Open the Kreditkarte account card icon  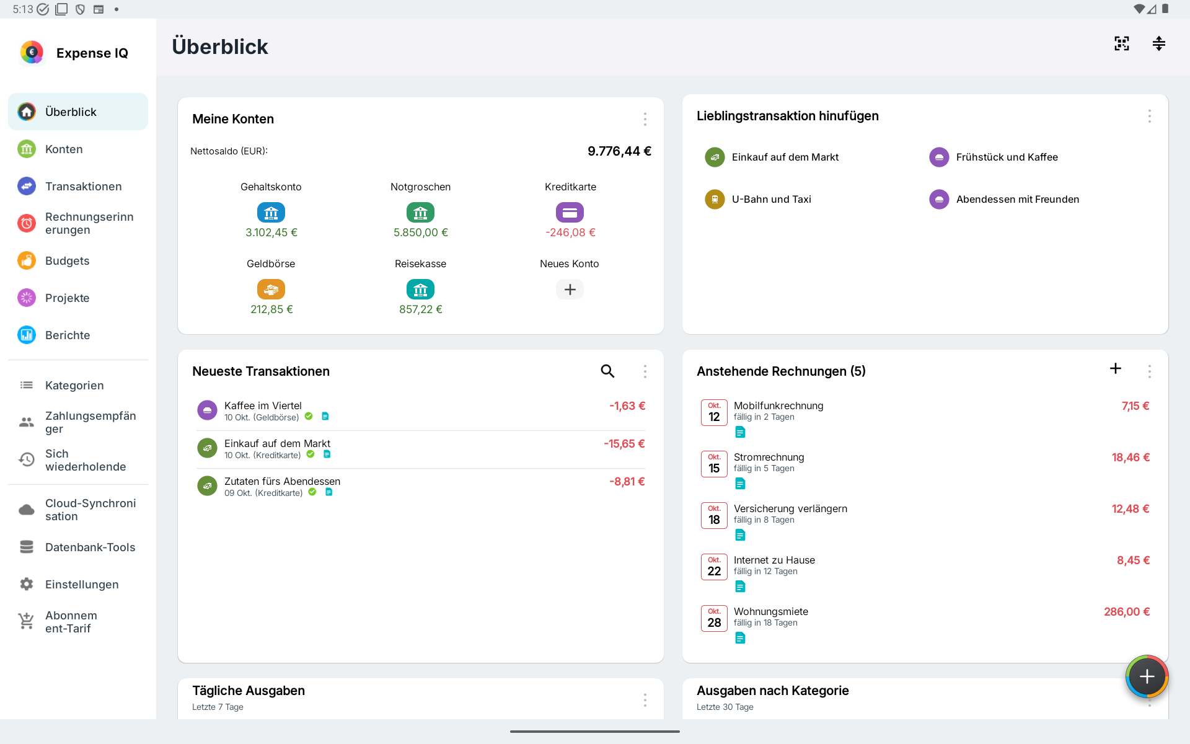[570, 213]
